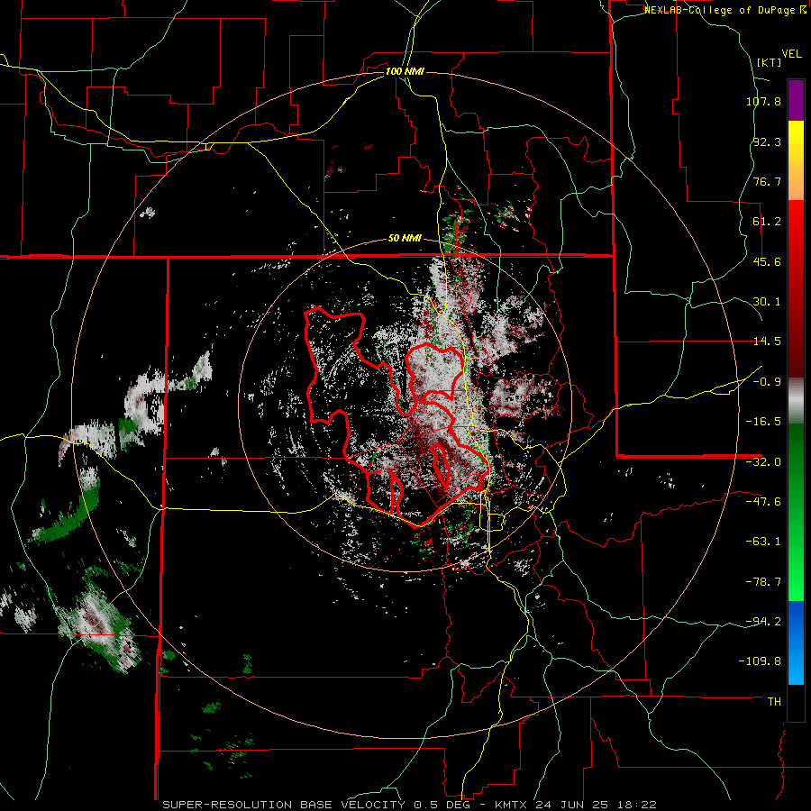Viewport: 811px width, 811px height.
Task: Click the [KT] units label
Action: [x=769, y=62]
